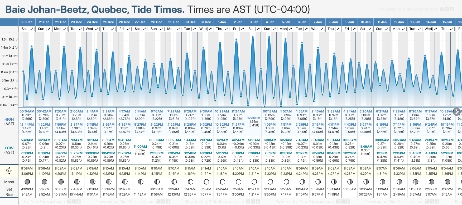
Task: Open expanded view for Thu 1 Jan
Action: click(x=227, y=29)
